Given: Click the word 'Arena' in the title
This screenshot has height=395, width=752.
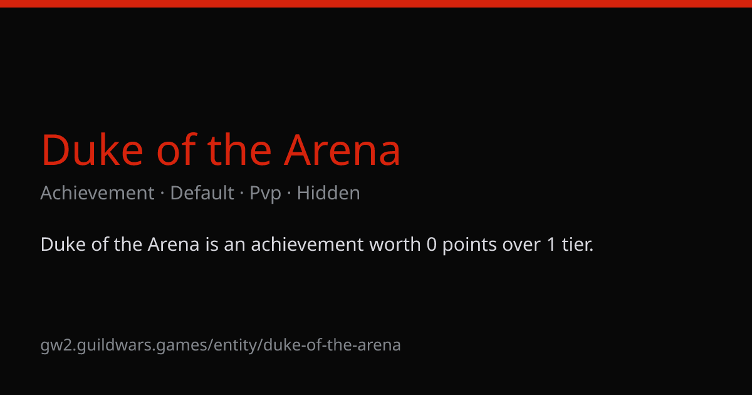Looking at the screenshot, I should (x=342, y=150).
